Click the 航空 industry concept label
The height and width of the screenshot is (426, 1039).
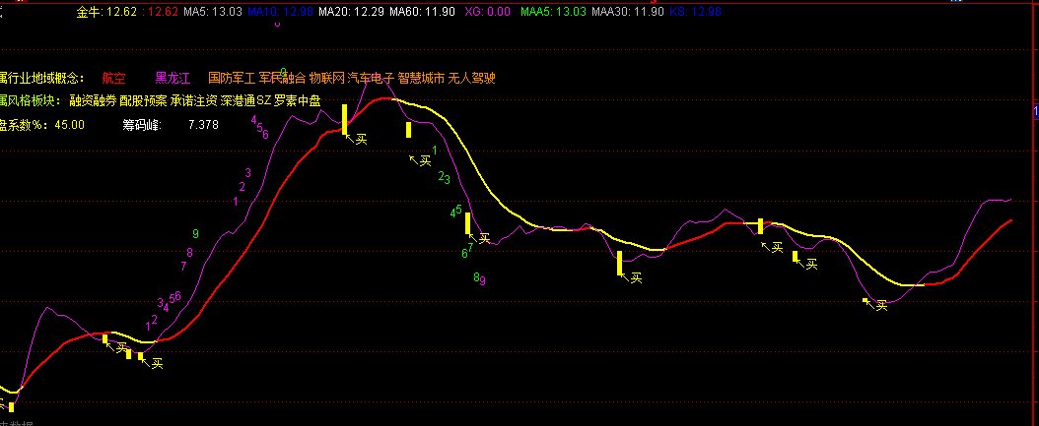(114, 78)
